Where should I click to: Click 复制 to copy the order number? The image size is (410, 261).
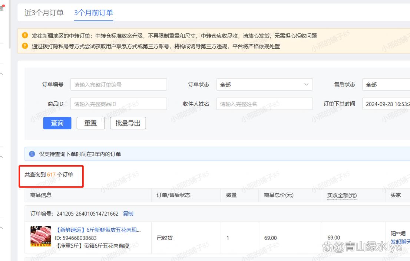coord(129,213)
